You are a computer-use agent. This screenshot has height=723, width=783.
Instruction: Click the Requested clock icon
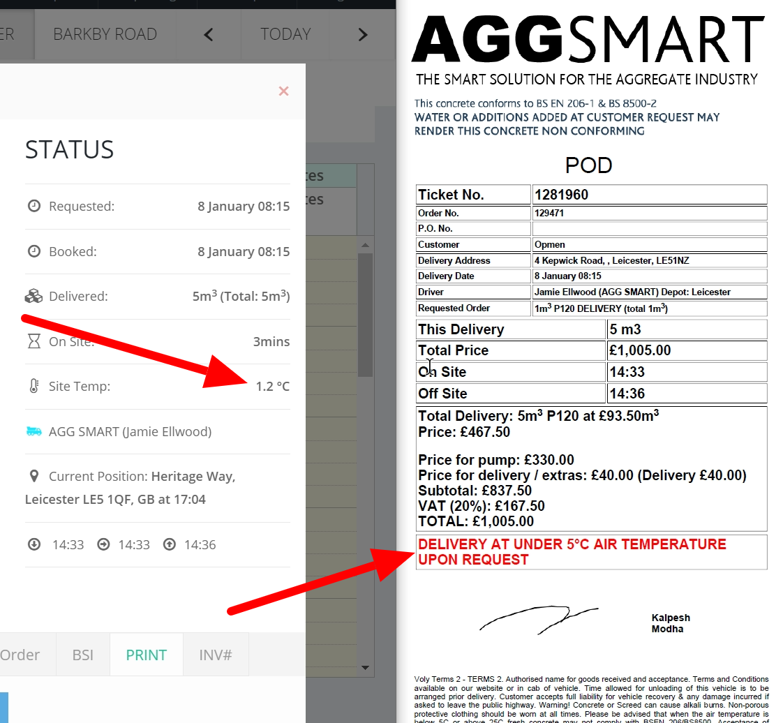coord(34,206)
